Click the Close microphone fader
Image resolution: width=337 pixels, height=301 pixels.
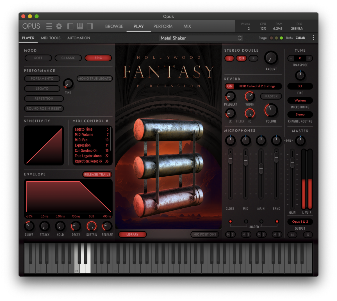point(230,159)
